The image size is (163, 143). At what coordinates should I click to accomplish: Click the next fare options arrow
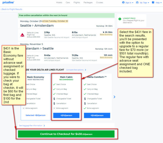point(114,97)
